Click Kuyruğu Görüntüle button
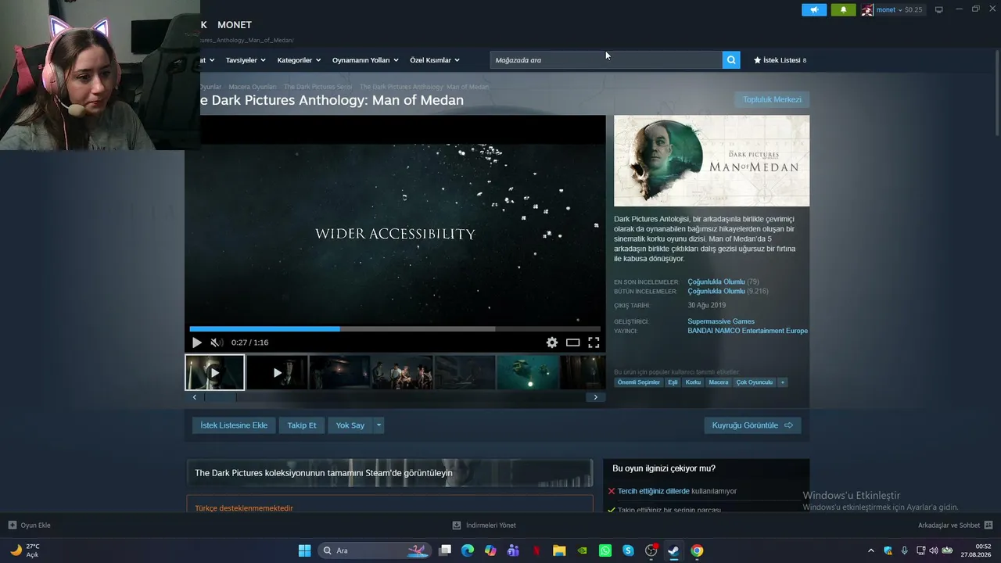 point(752,425)
